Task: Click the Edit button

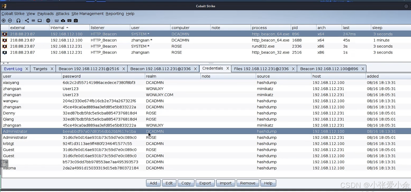Action: tap(169, 183)
